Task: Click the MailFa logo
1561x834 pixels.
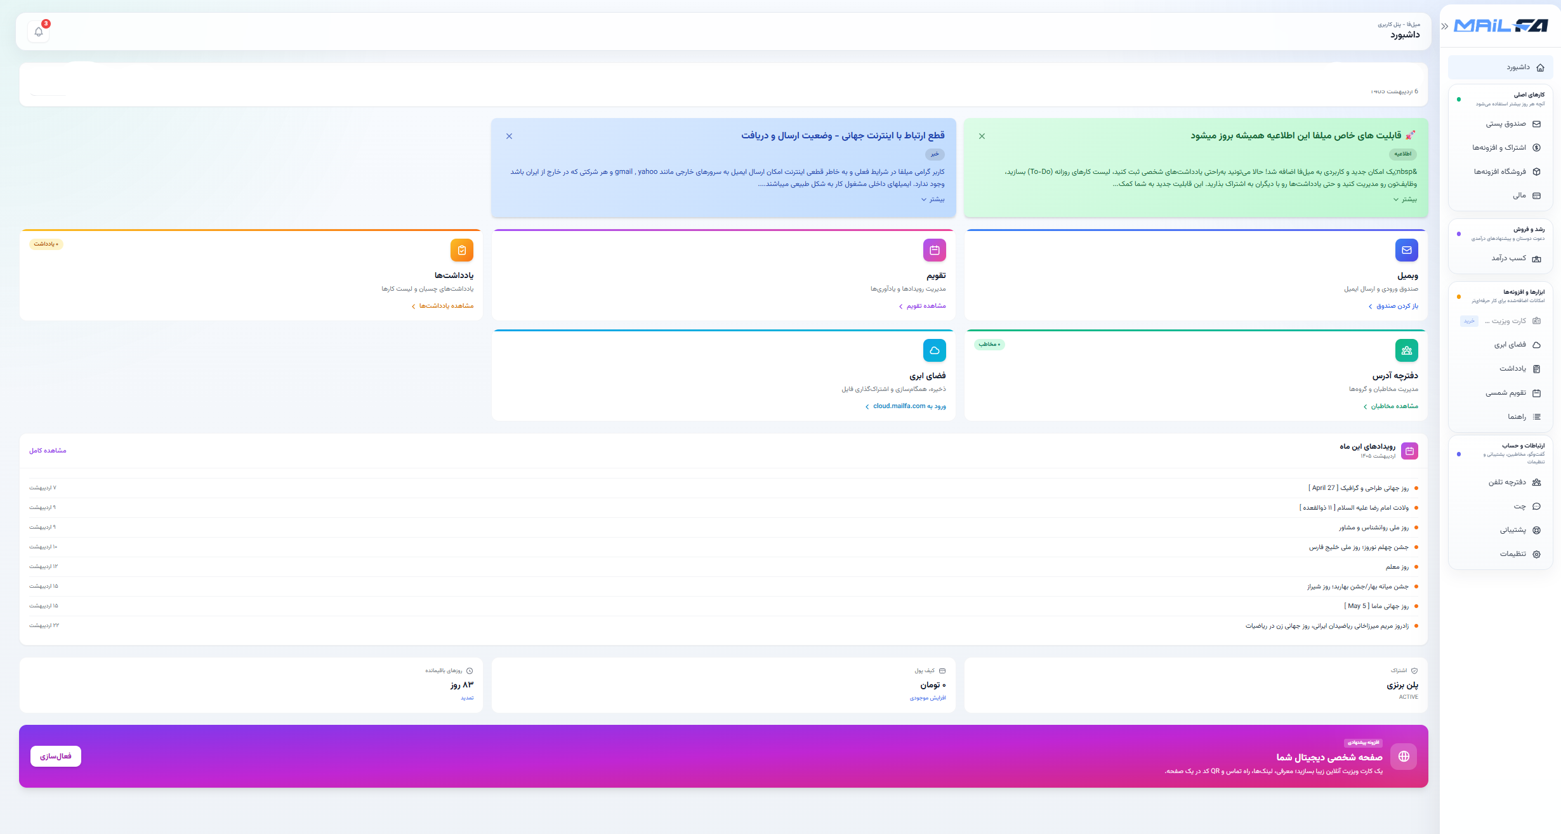Action: [1501, 26]
